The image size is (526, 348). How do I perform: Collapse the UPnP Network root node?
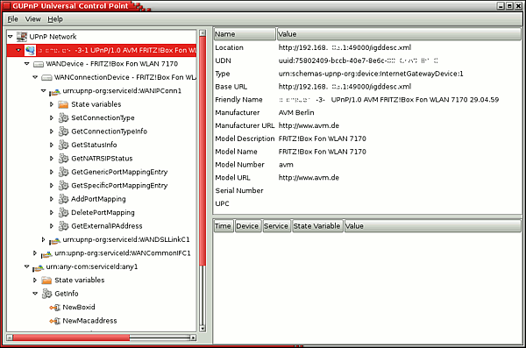pos(11,36)
